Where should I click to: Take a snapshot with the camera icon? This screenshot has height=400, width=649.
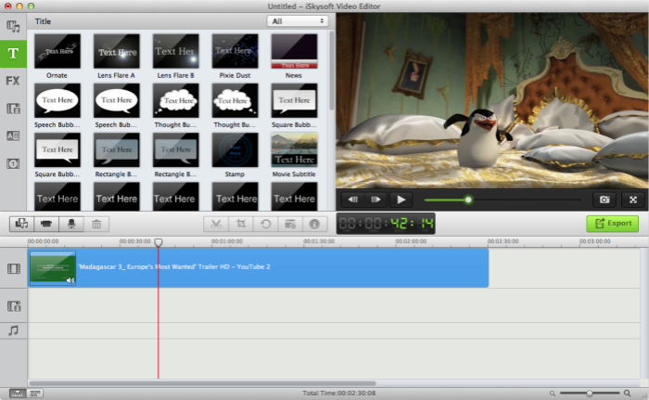604,200
